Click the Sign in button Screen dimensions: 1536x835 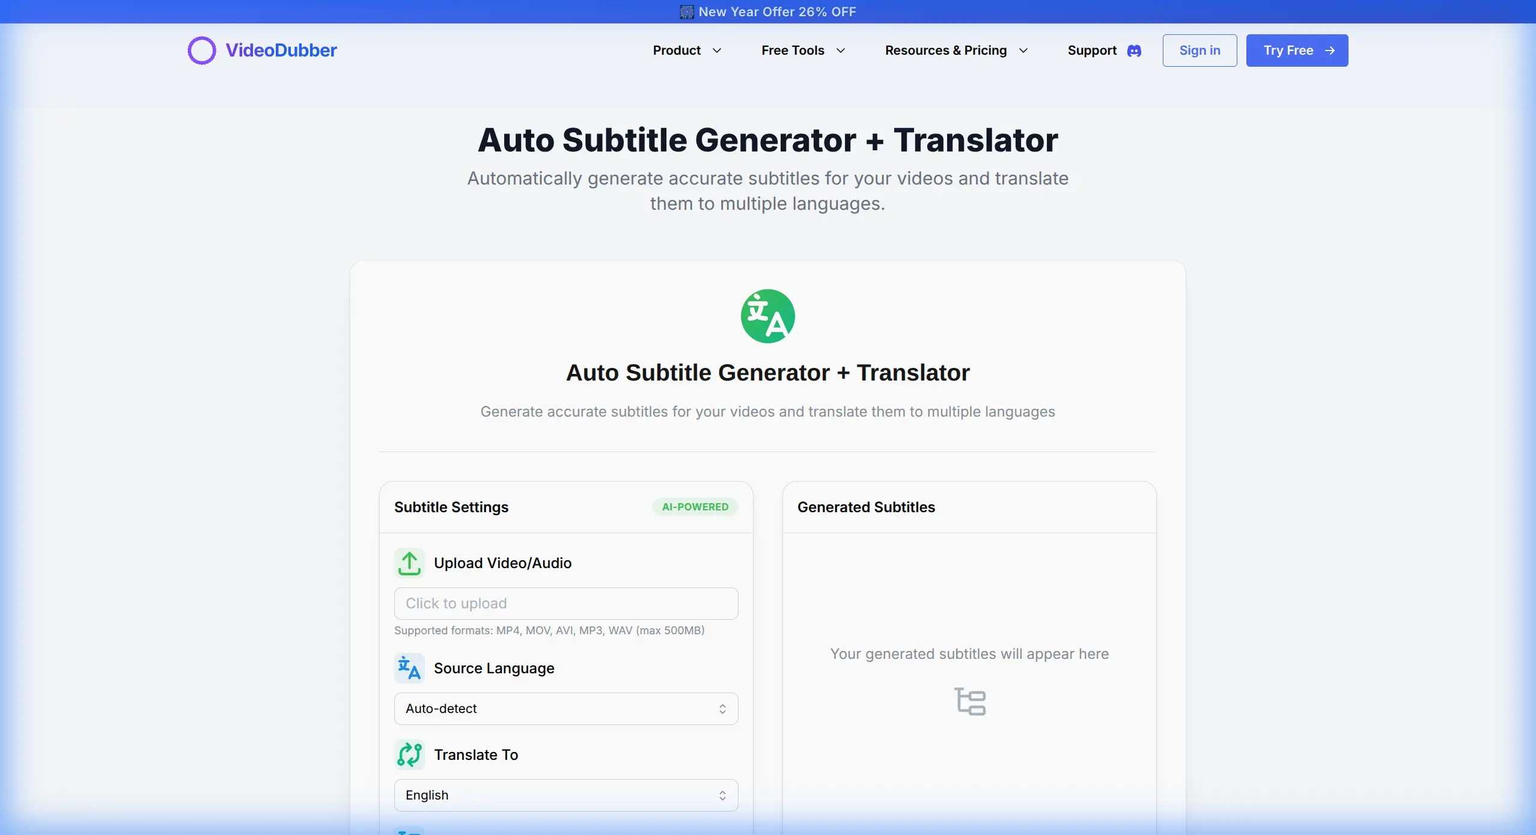(x=1198, y=50)
